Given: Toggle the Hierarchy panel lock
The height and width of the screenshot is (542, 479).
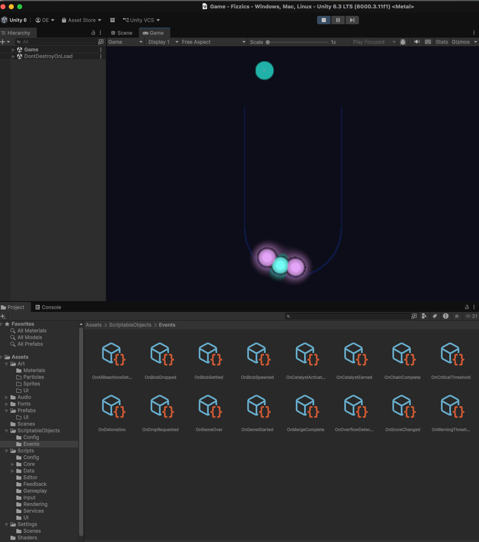Looking at the screenshot, I should 93,33.
